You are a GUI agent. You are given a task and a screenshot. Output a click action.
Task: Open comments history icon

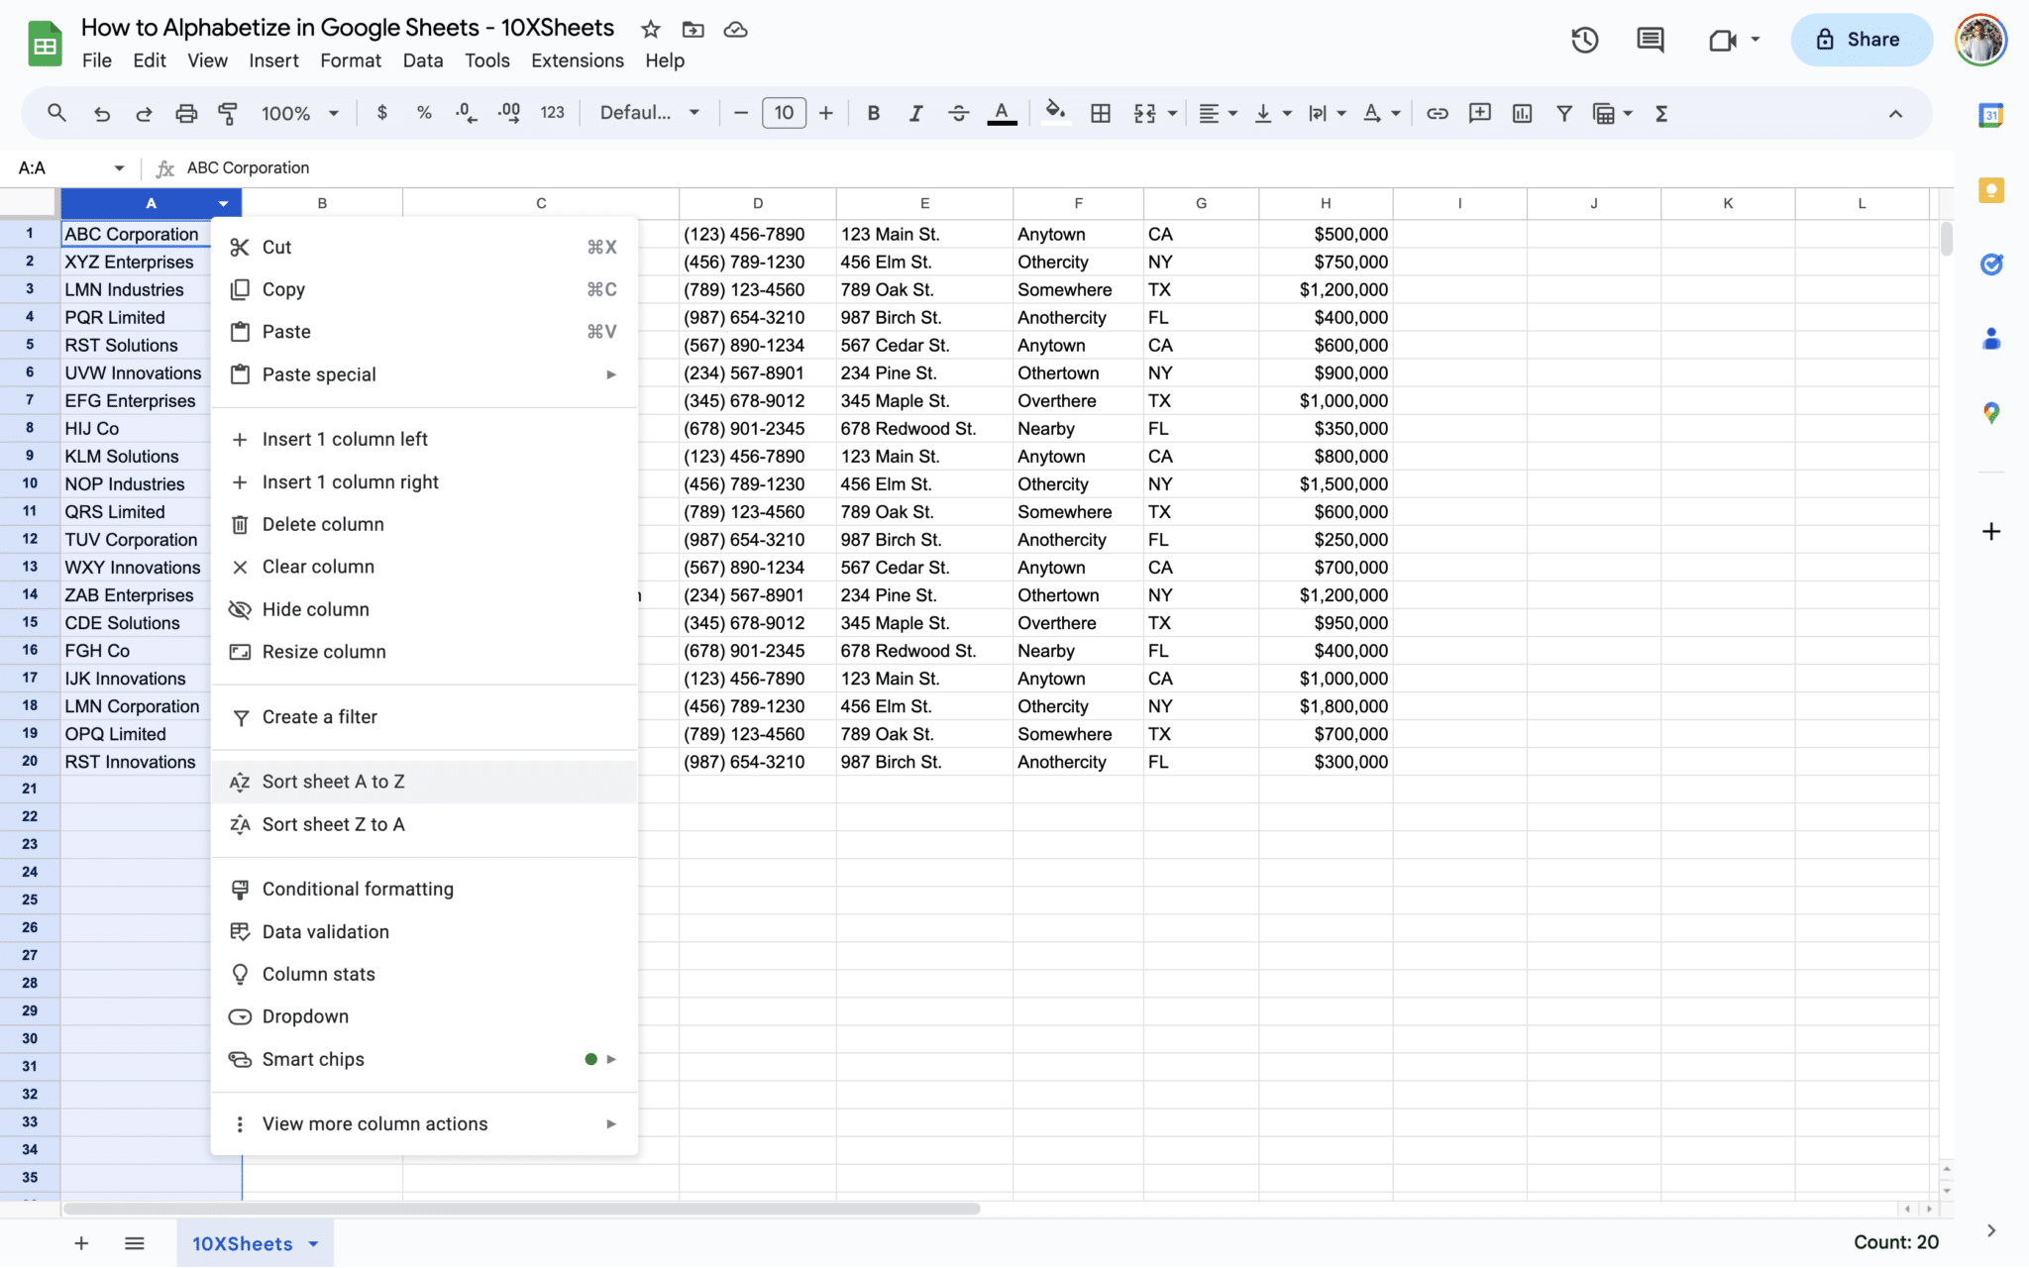(1650, 40)
